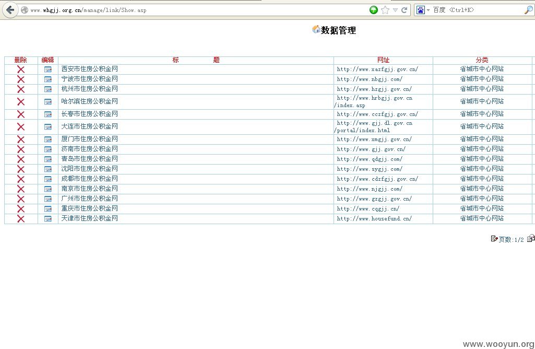This screenshot has width=535, height=349.
Task: Delete the 广州市住房公积金网 entry
Action: tap(21, 199)
